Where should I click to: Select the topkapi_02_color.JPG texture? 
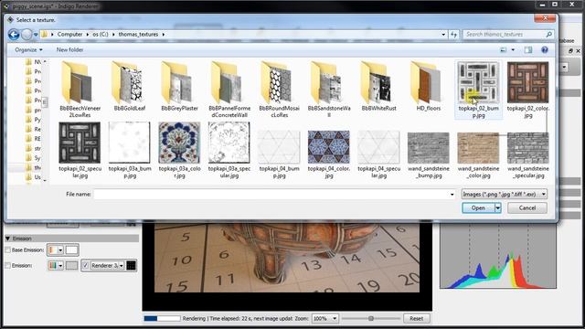528,90
